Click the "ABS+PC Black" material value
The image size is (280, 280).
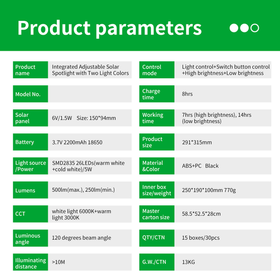[200, 166]
